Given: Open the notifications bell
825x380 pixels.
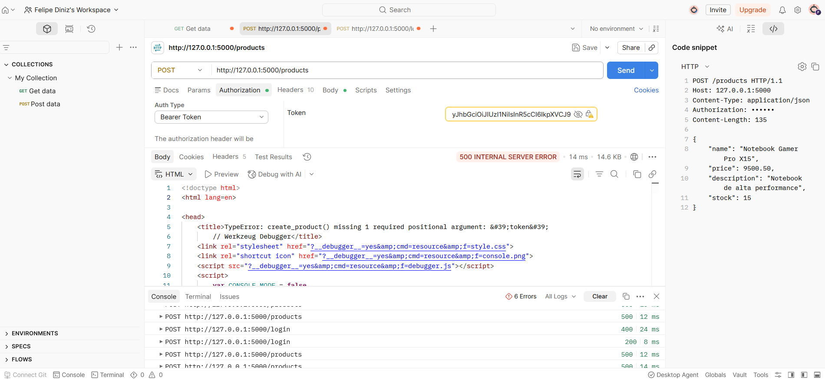Looking at the screenshot, I should point(782,10).
